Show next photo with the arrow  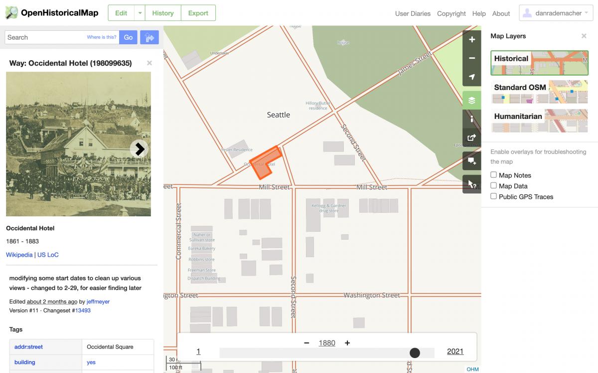point(140,148)
